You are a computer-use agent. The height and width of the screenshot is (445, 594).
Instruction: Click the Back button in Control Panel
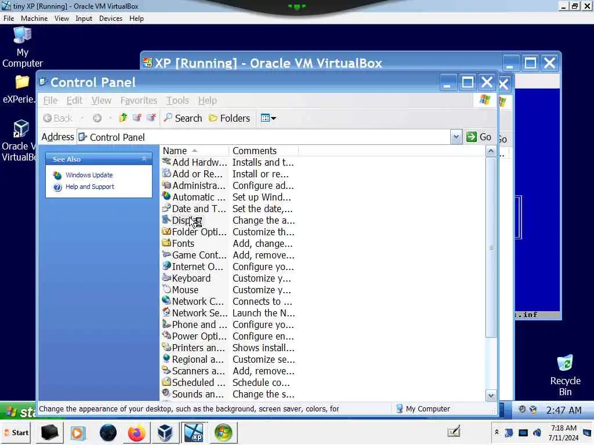[57, 118]
